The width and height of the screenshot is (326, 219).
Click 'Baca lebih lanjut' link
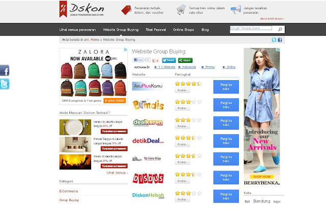(x=273, y=18)
